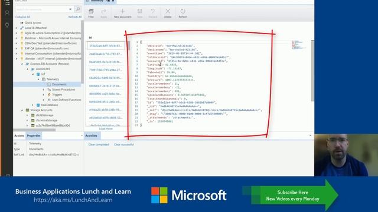Click the code minimap in the editor
This screenshot has height=212, width=378.
(299, 45)
